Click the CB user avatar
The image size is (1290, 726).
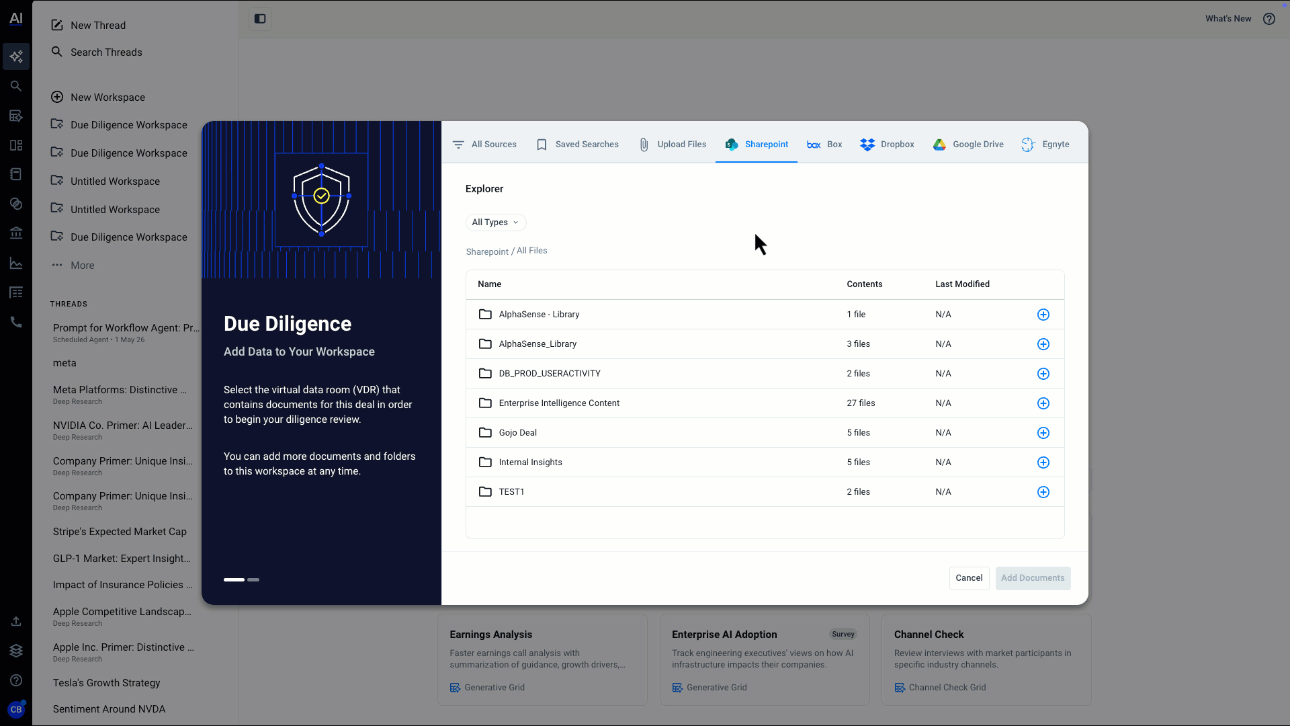coord(16,709)
